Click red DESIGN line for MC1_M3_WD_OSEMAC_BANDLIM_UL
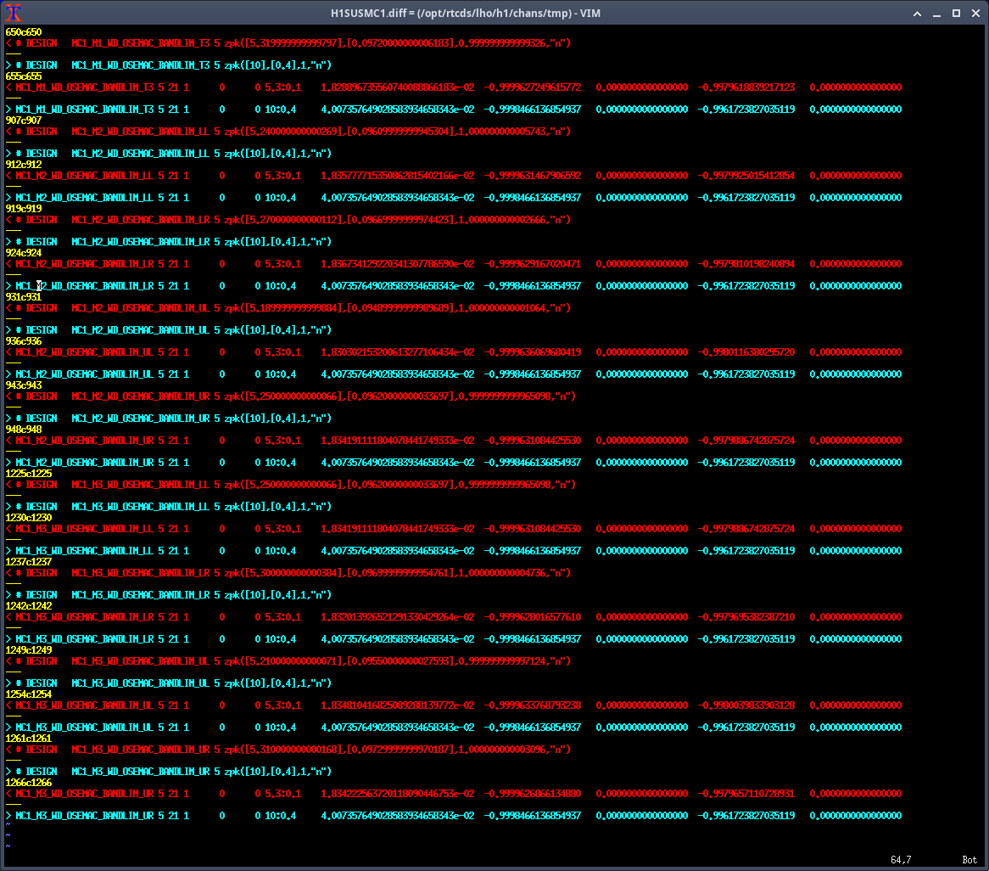Screen dimensions: 989x871 click(288, 660)
